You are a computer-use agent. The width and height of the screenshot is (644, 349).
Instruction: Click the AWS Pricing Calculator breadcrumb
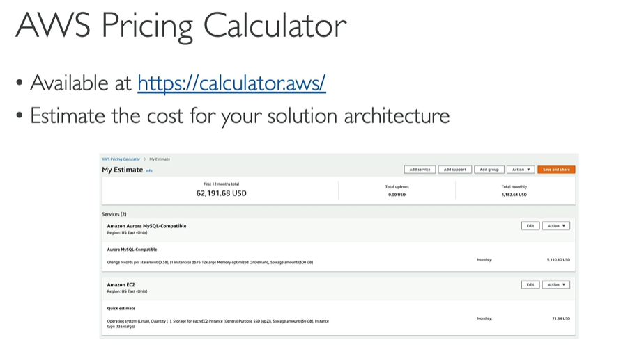(x=121, y=159)
